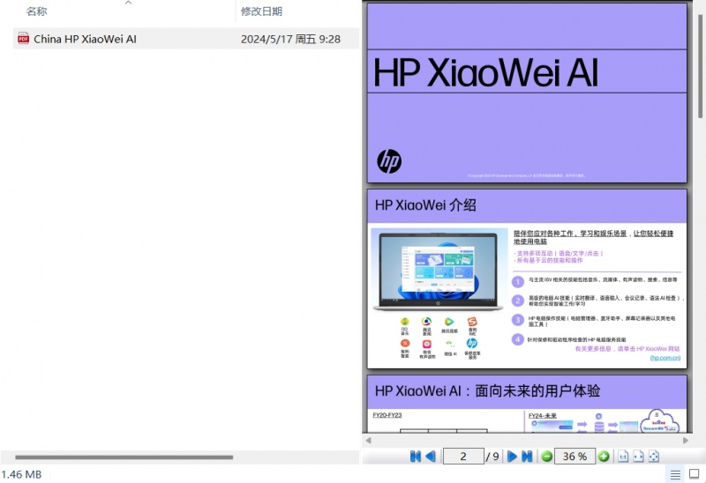Image resolution: width=706 pixels, height=483 pixels.
Task: Click the FY24-未来 label in the third slide
Action: click(x=543, y=416)
